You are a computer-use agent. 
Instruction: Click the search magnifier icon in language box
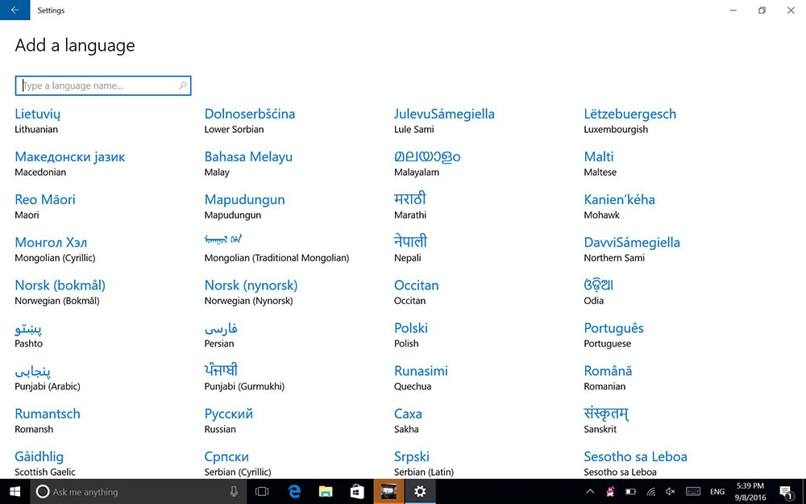(x=183, y=85)
